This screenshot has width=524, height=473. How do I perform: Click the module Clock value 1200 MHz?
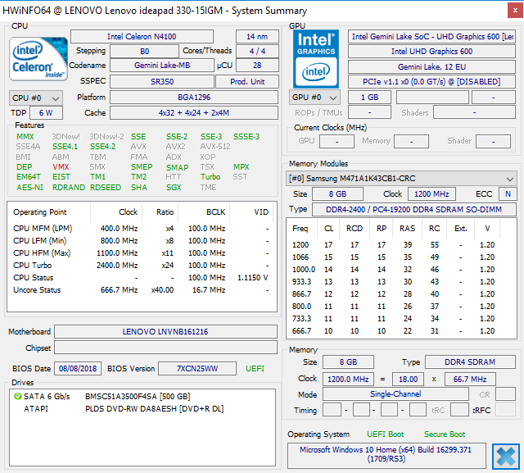click(431, 193)
